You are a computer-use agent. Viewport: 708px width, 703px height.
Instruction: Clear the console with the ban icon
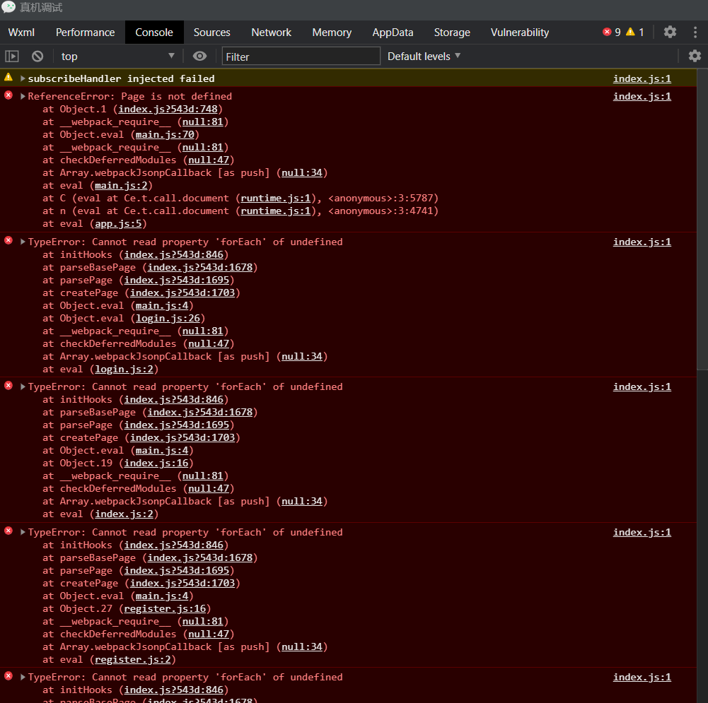37,57
